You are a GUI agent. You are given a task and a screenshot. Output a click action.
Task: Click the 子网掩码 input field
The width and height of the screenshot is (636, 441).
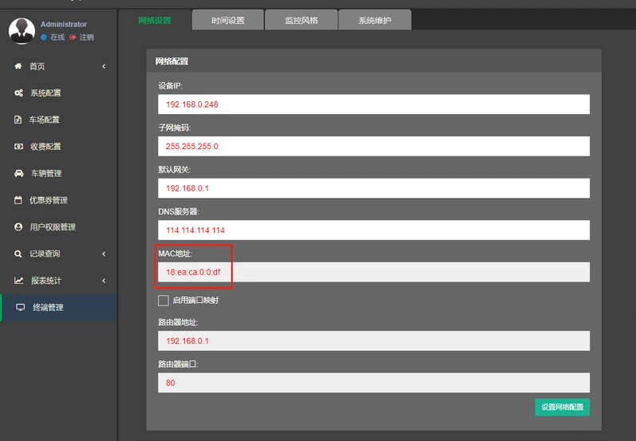(373, 146)
